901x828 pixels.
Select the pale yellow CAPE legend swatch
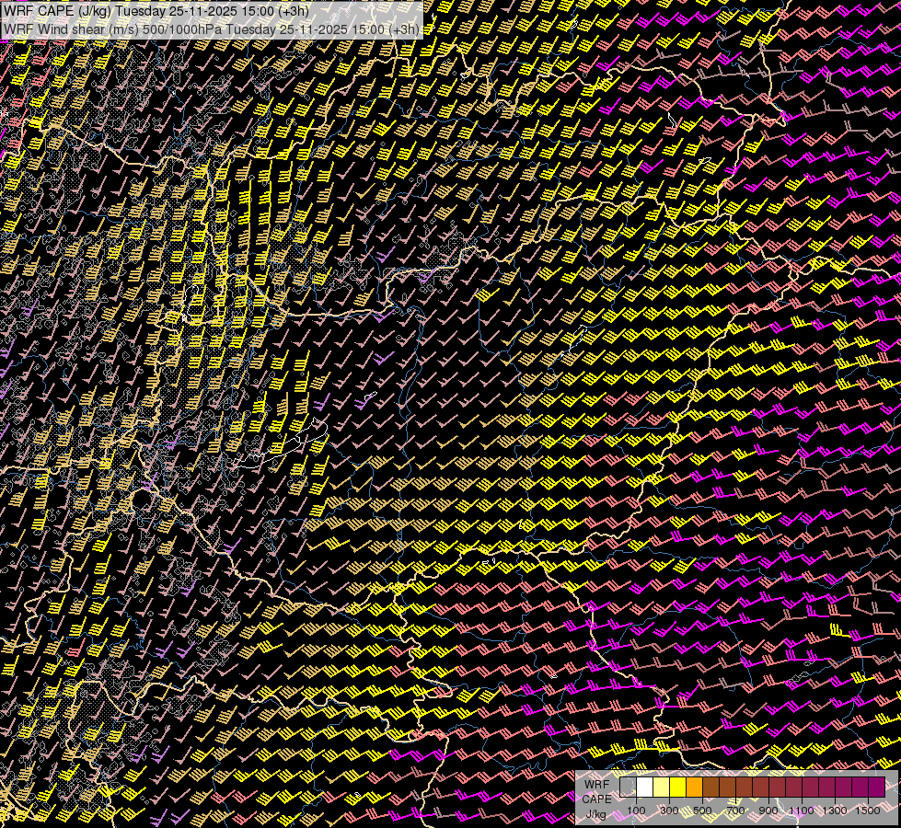(x=662, y=788)
